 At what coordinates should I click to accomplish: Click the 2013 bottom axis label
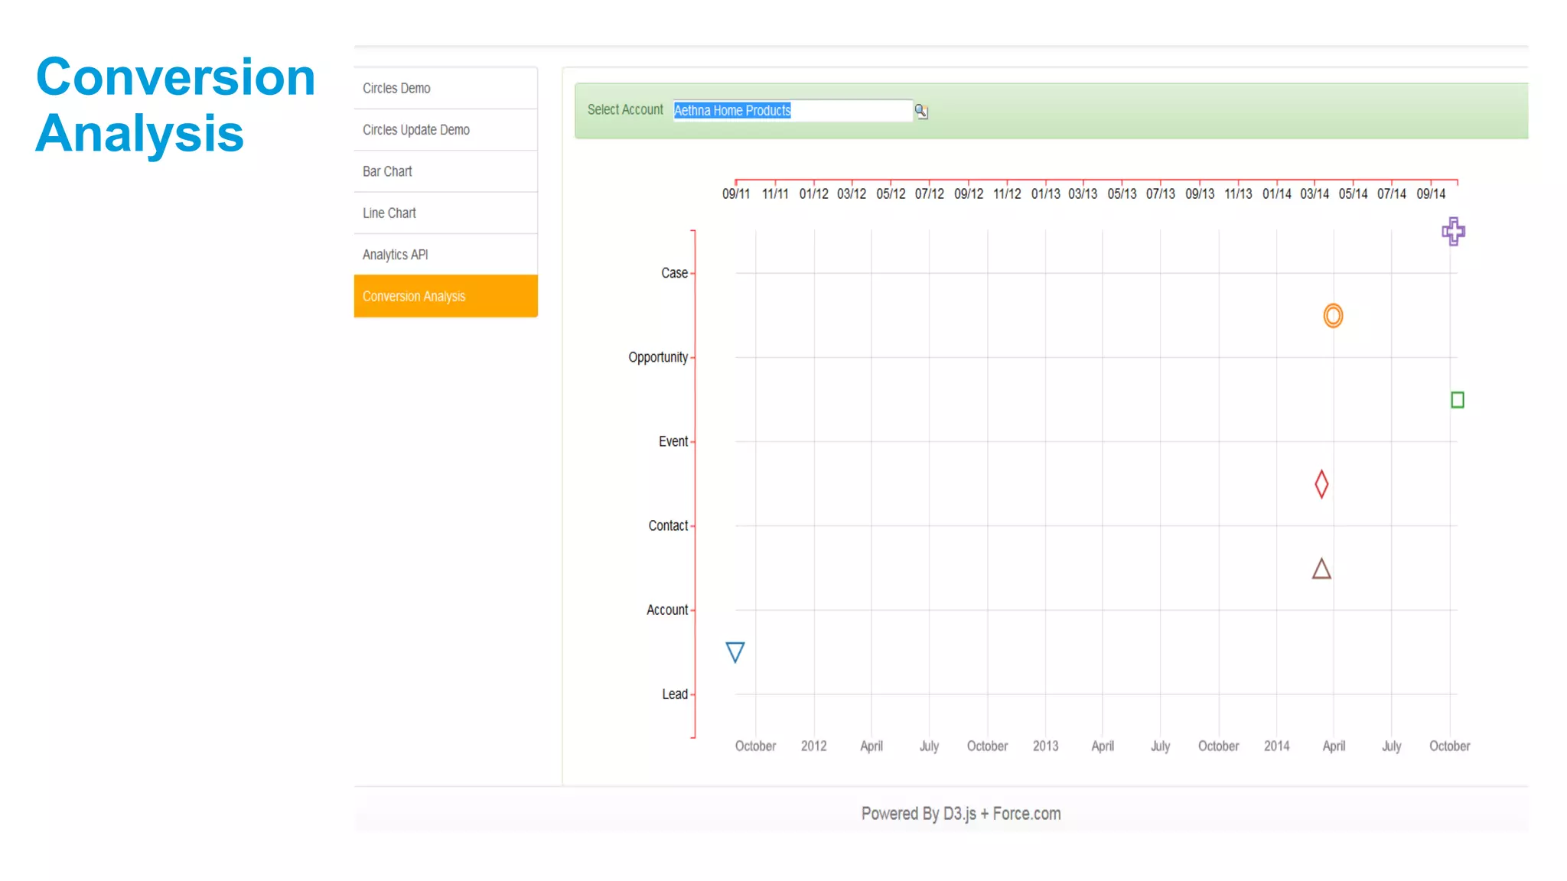(x=1045, y=746)
